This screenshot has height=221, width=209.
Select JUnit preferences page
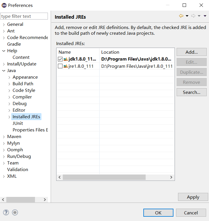18,123
